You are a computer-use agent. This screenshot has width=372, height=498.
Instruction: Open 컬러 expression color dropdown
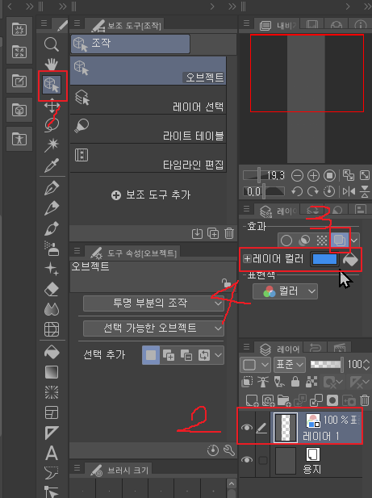285,291
